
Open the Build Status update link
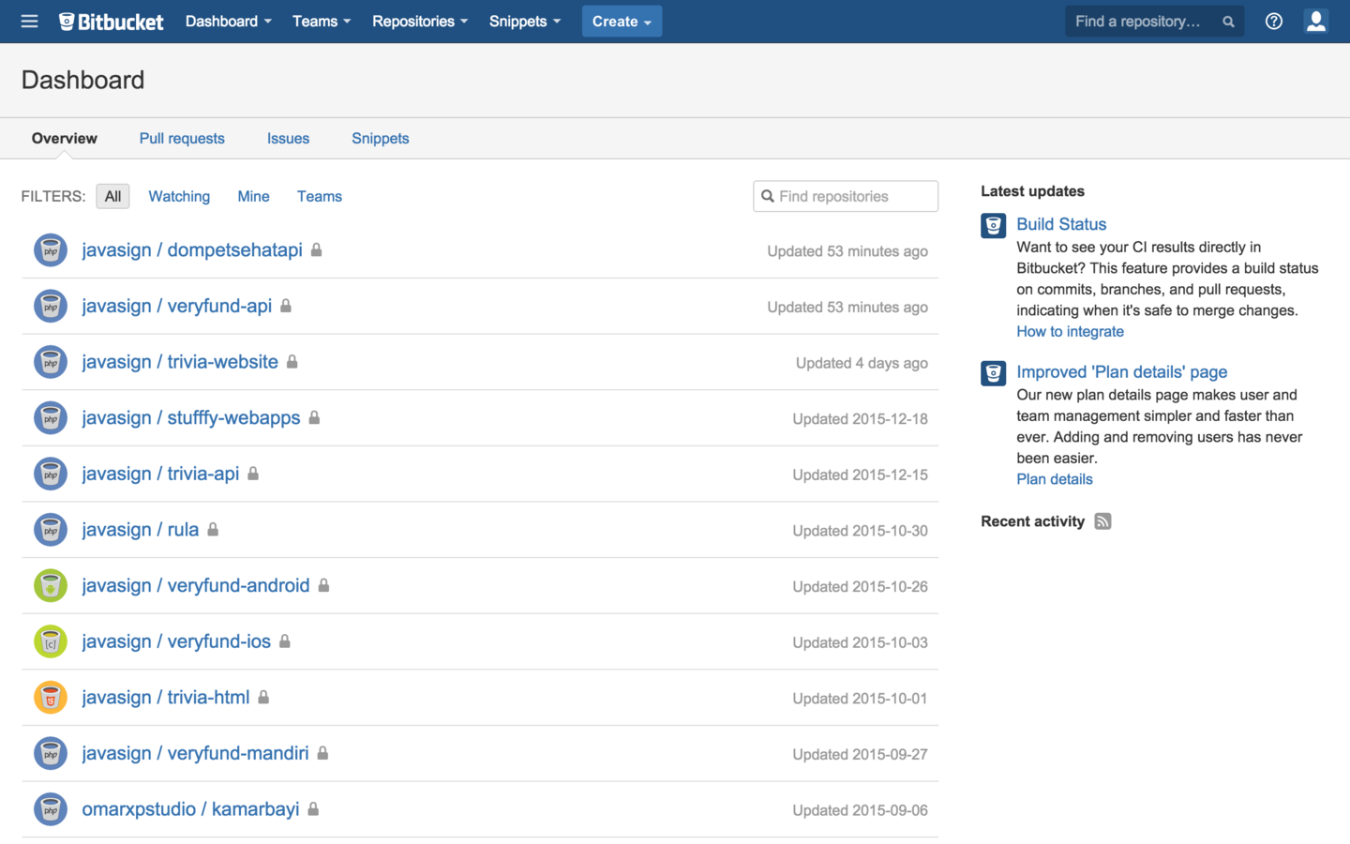coord(1061,224)
